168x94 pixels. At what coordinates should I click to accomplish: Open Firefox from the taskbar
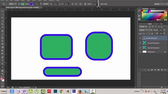tap(80, 91)
